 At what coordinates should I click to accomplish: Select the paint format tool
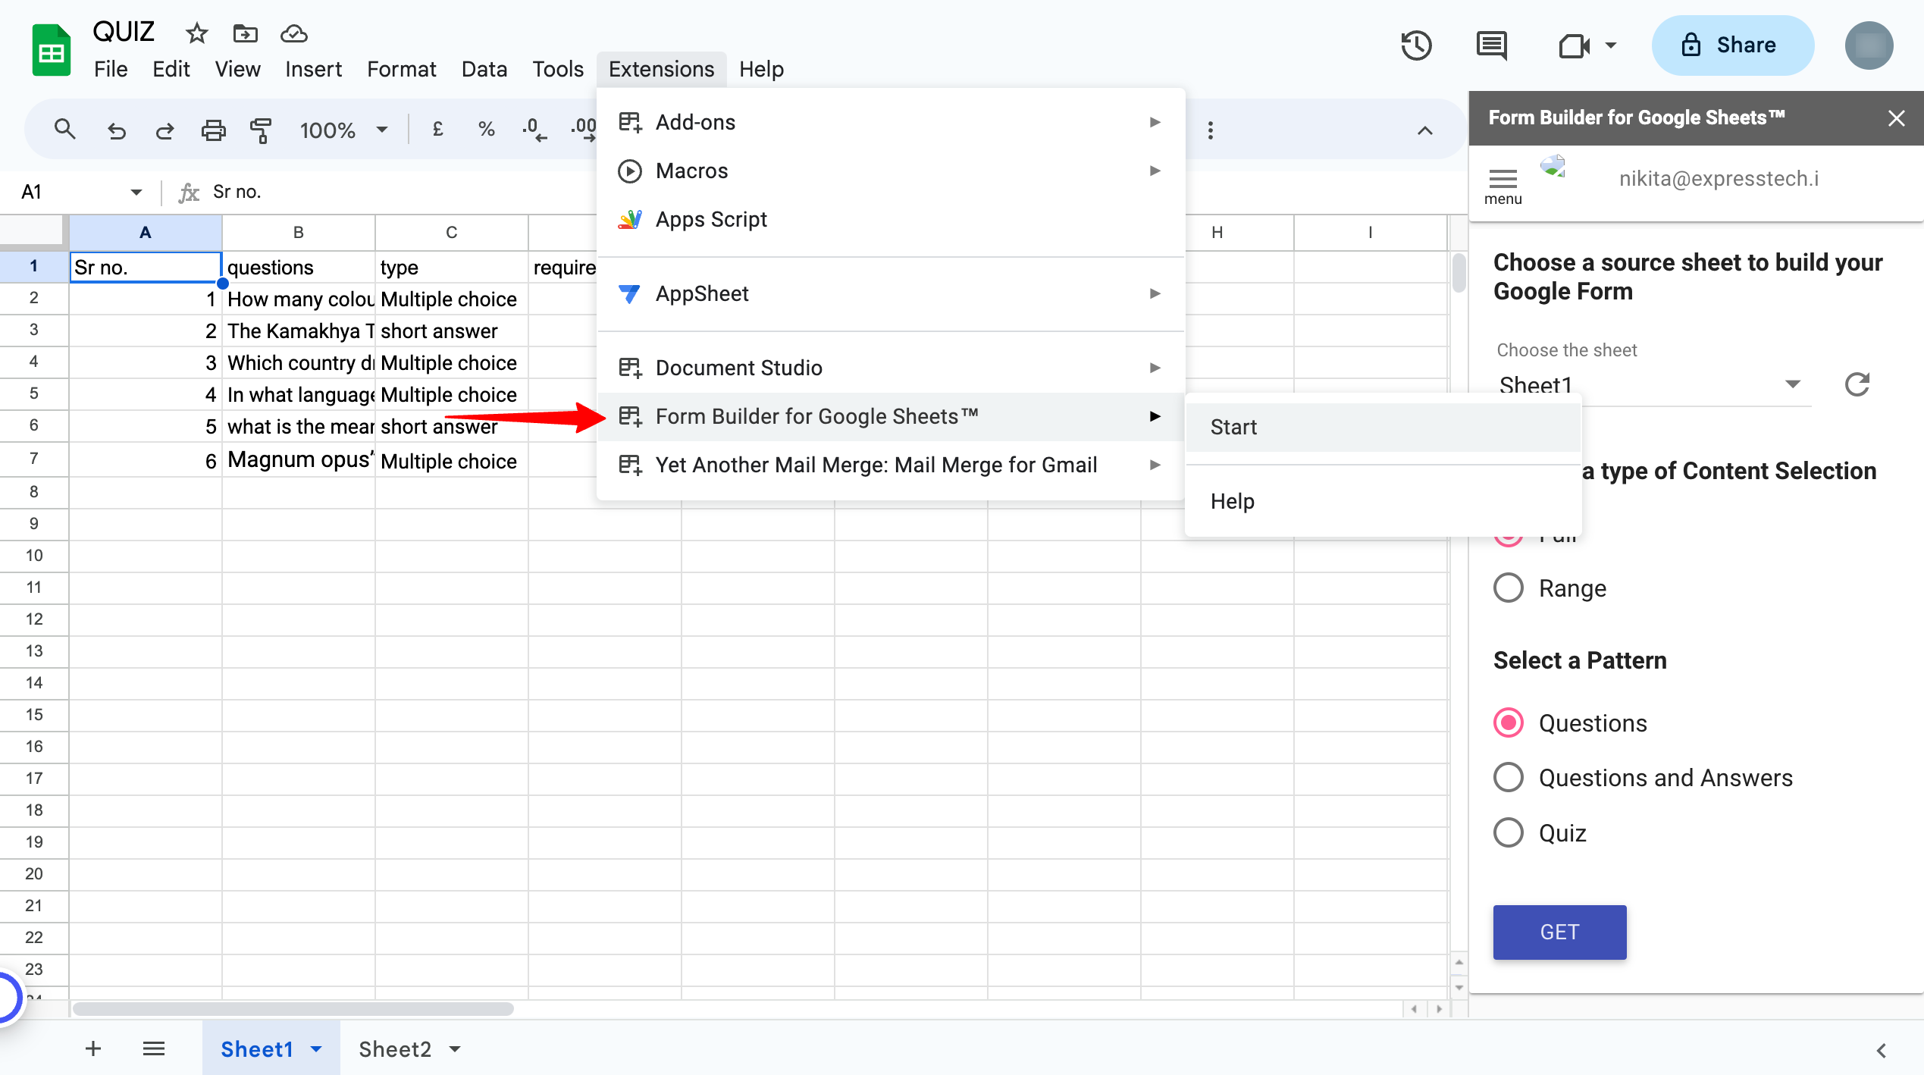pyautogui.click(x=261, y=130)
